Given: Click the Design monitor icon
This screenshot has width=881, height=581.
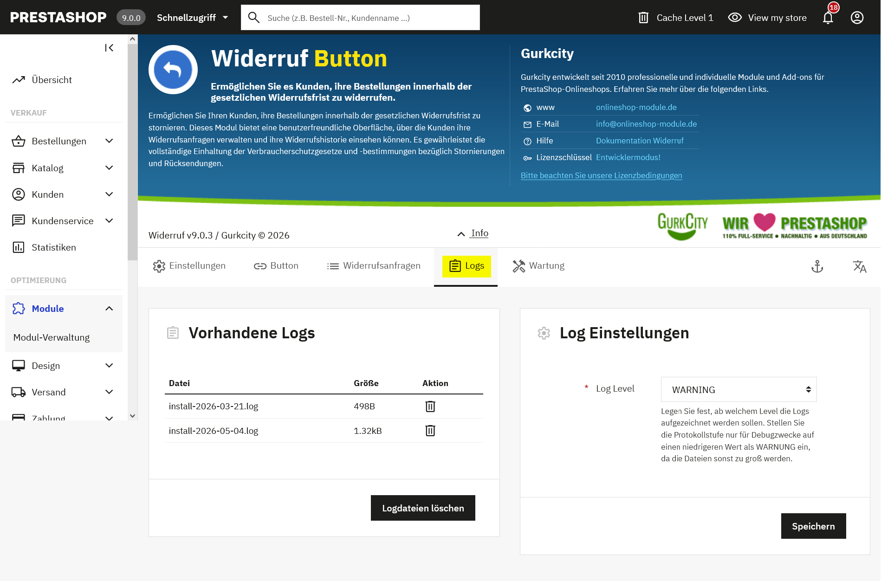Looking at the screenshot, I should point(19,366).
